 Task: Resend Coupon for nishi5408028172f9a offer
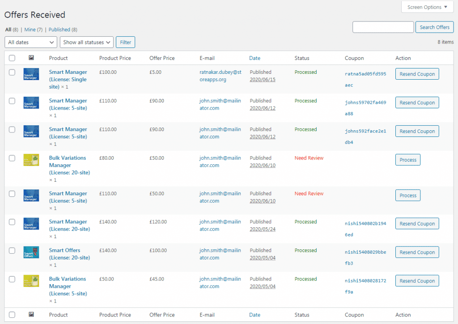coord(417,281)
